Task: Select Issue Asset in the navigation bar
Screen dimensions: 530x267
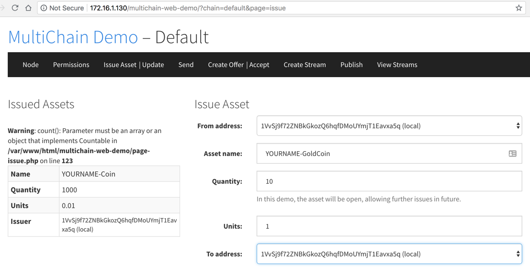Action: coord(120,65)
